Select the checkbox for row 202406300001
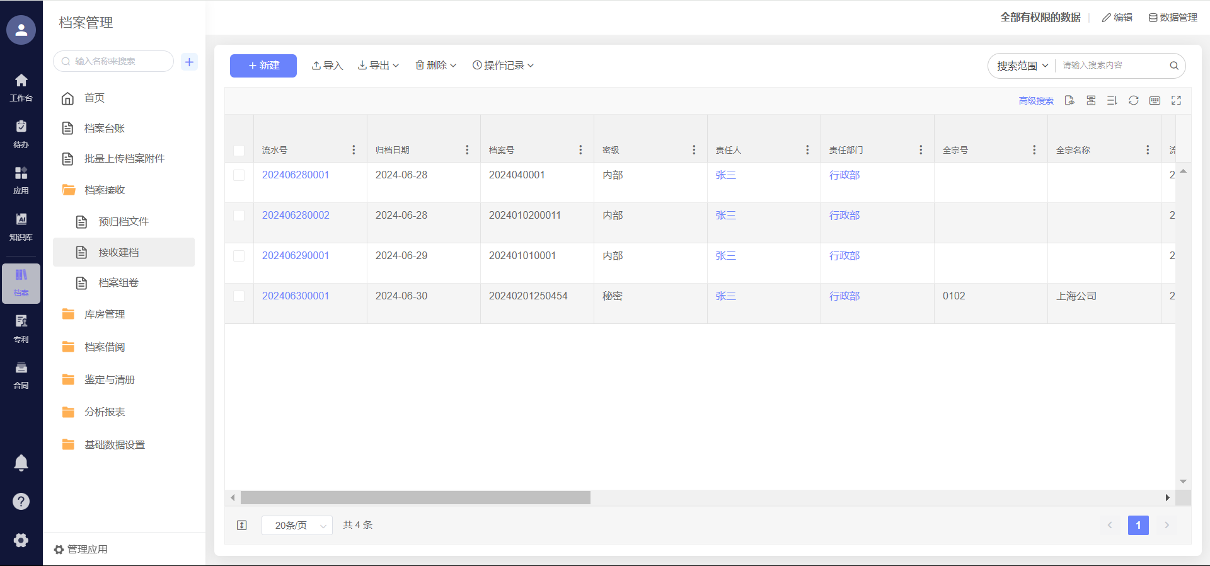Image resolution: width=1210 pixels, height=566 pixels. point(239,296)
